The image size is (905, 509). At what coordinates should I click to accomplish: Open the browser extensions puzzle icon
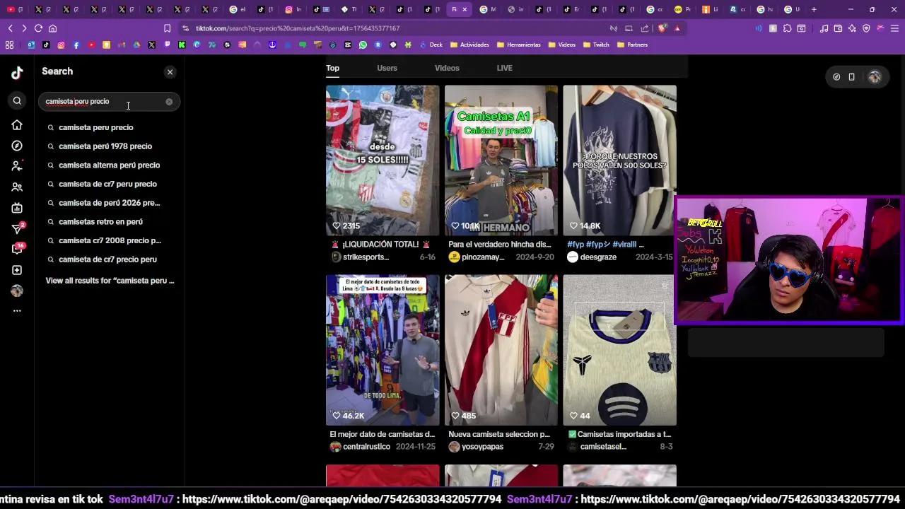[x=787, y=28]
